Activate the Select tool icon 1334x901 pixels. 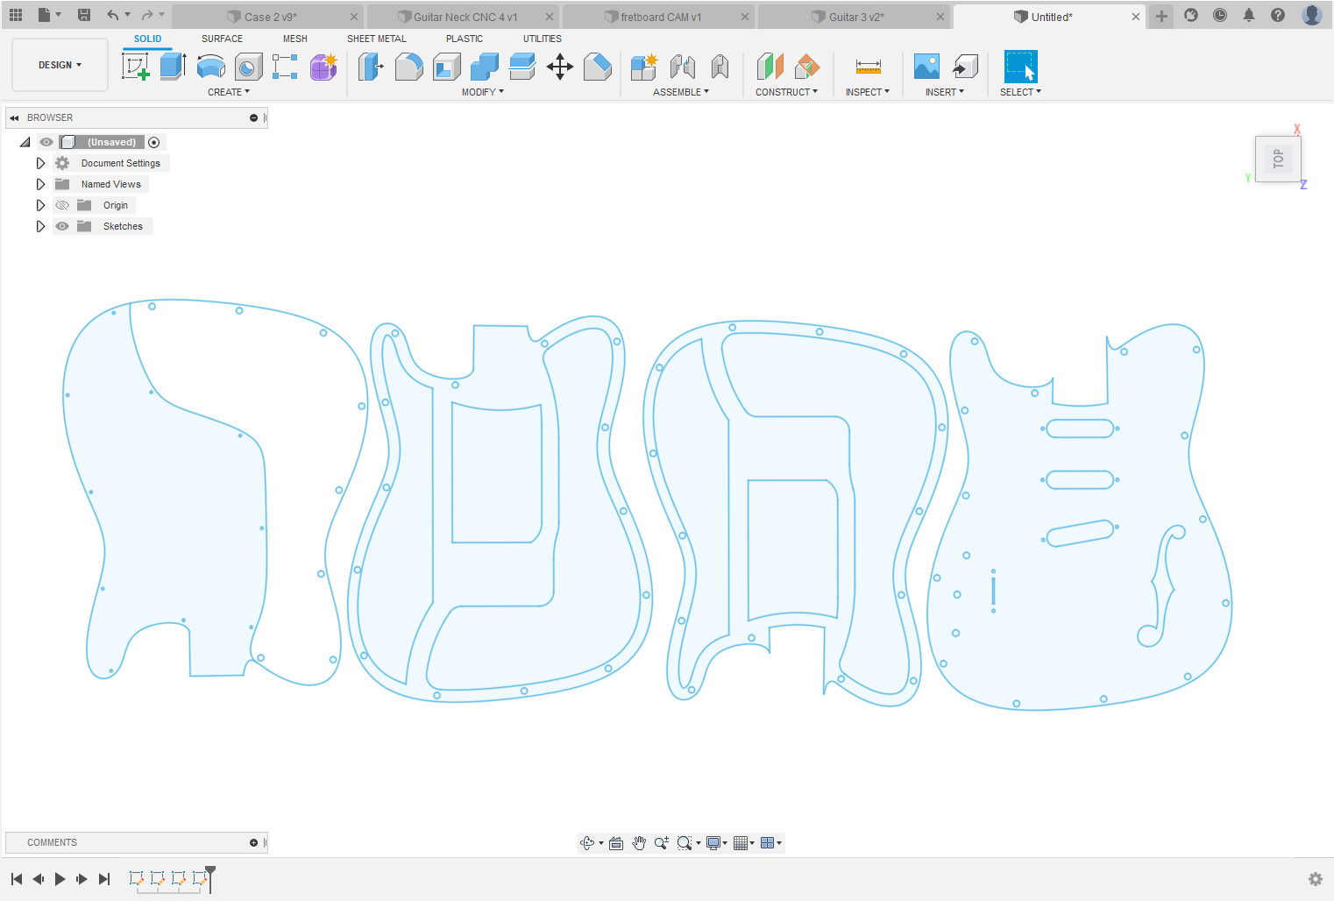(1020, 67)
